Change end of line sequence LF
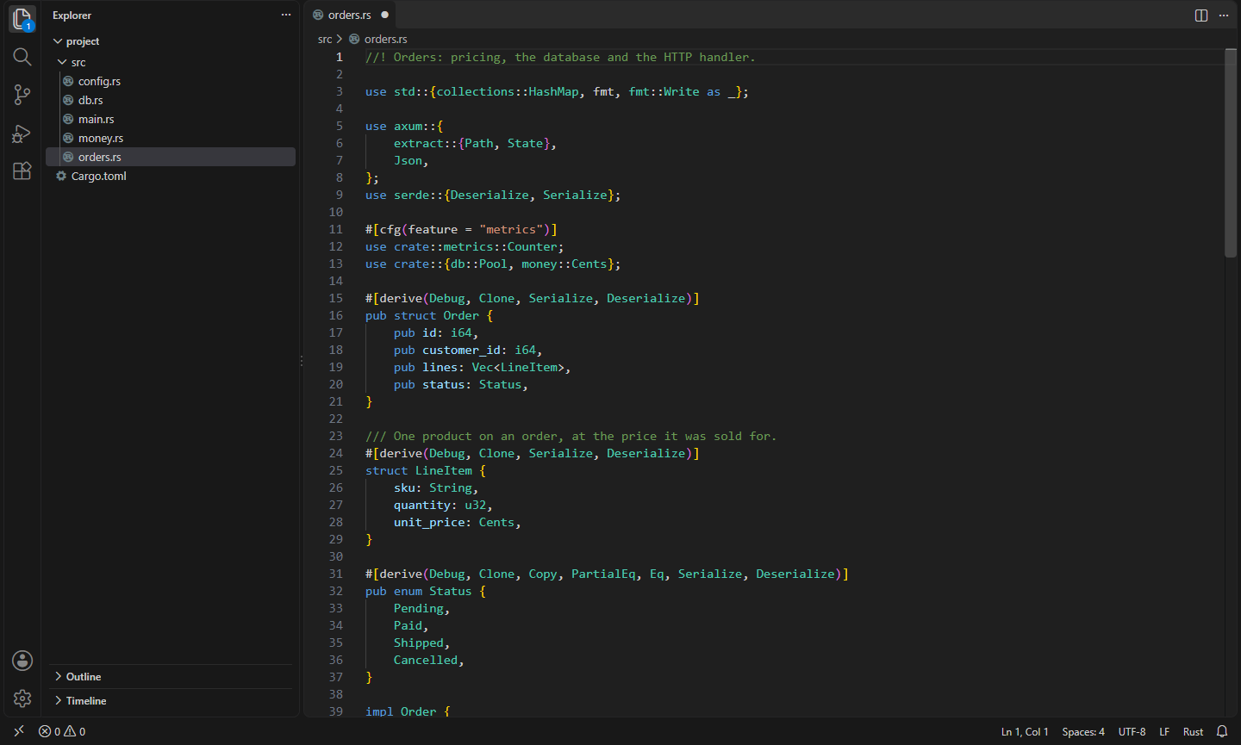The height and width of the screenshot is (745, 1241). click(1164, 731)
